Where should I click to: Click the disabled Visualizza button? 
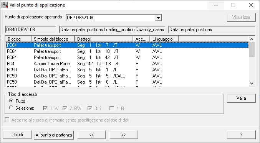241,17
